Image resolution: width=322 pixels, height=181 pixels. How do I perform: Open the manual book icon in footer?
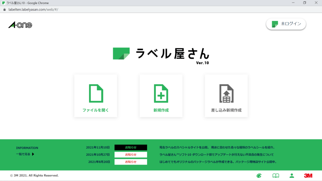point(275,176)
